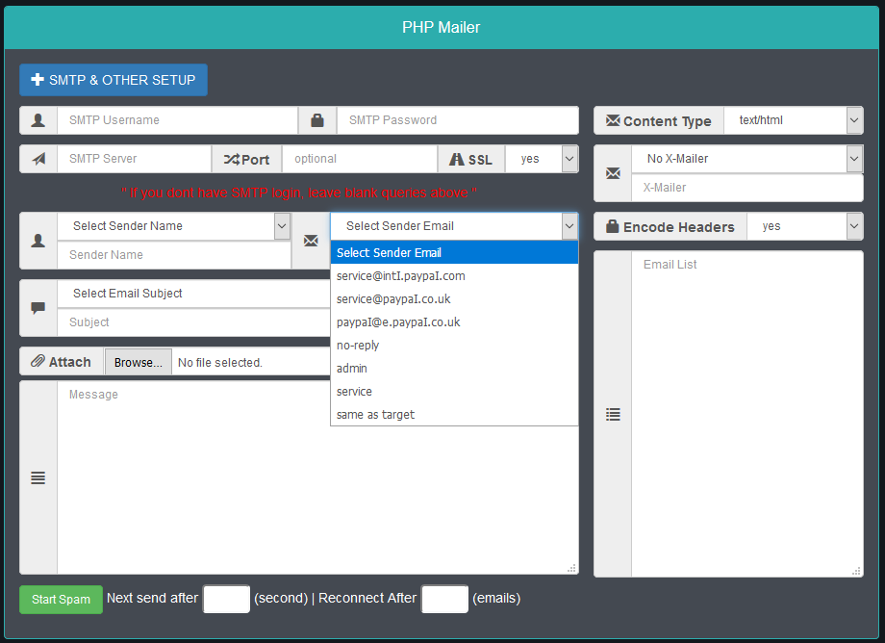Image resolution: width=885 pixels, height=643 pixels.
Task: Click the paperclip Attach icon
Action: (x=38, y=361)
